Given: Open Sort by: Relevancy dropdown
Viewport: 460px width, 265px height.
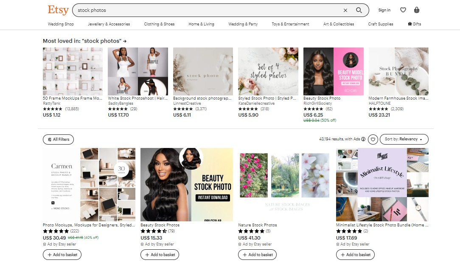Looking at the screenshot, I should [x=404, y=139].
